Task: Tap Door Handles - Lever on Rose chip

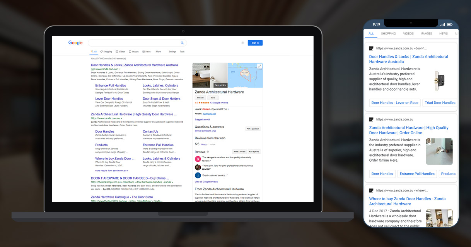Action: point(395,103)
